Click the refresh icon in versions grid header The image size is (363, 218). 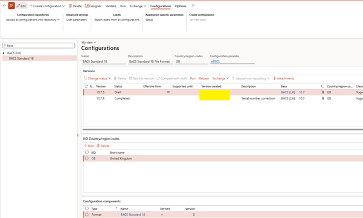tap(86, 86)
